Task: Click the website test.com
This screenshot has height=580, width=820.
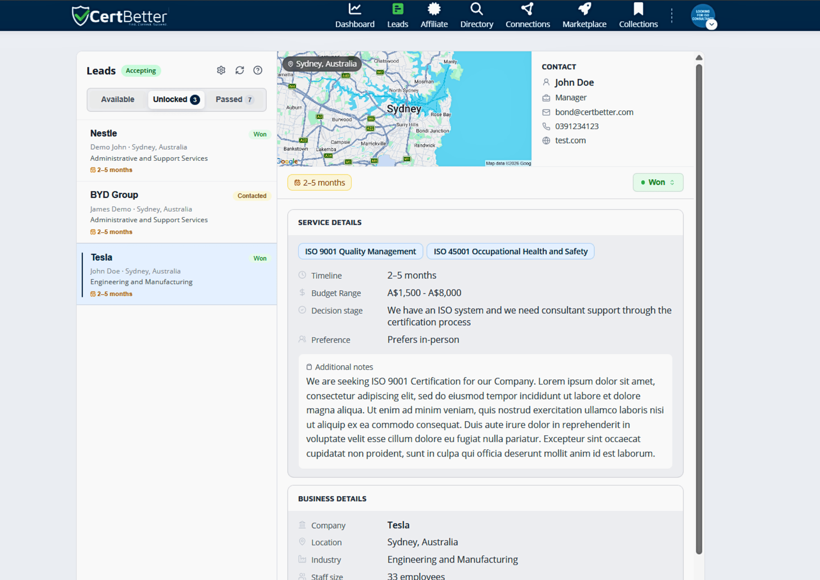Action: pos(570,140)
